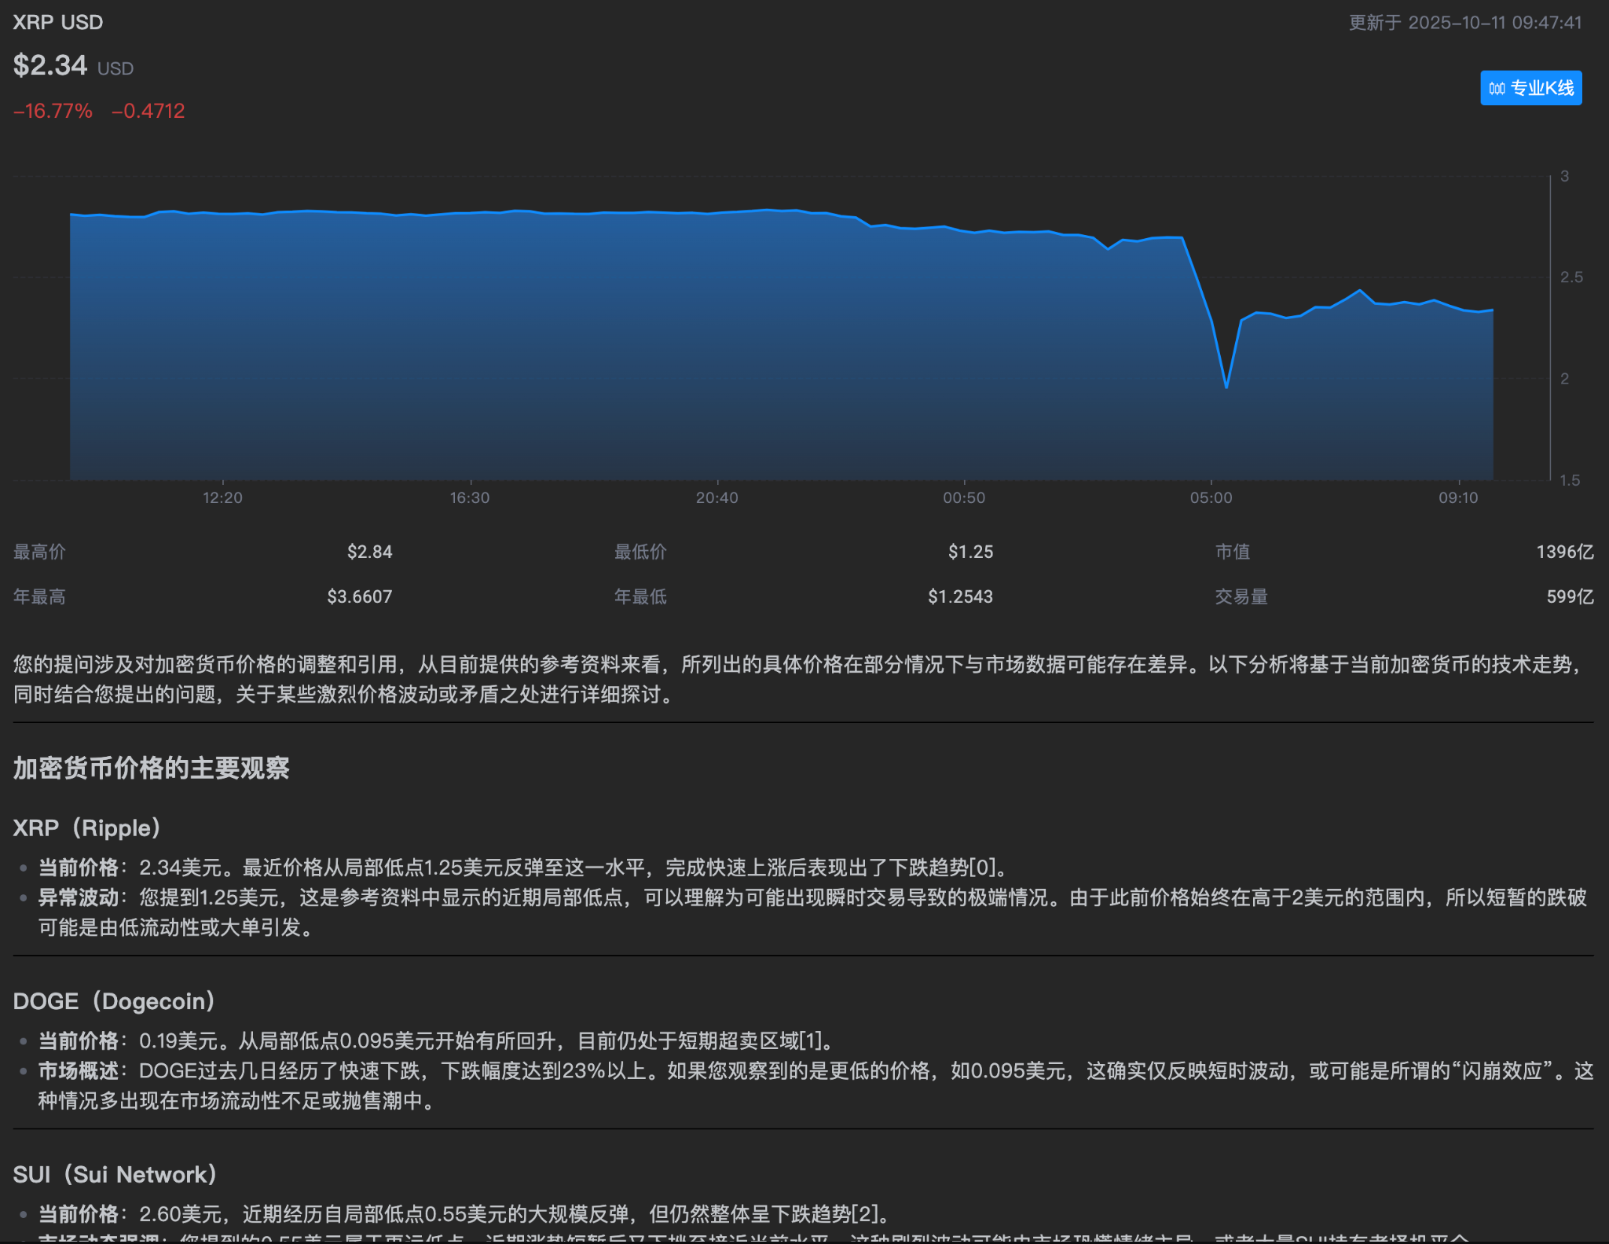Screen dimensions: 1609x1244
Task: Click the 交易量 value 599亿
Action: click(1570, 596)
